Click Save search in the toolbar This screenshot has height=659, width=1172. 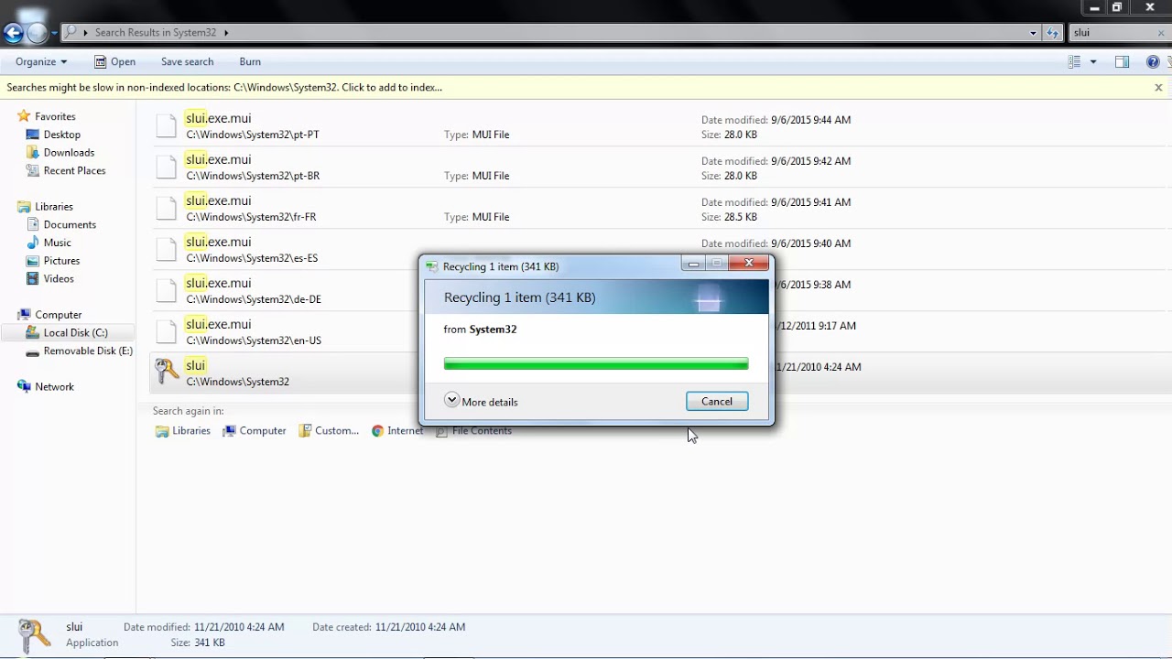pyautogui.click(x=187, y=61)
